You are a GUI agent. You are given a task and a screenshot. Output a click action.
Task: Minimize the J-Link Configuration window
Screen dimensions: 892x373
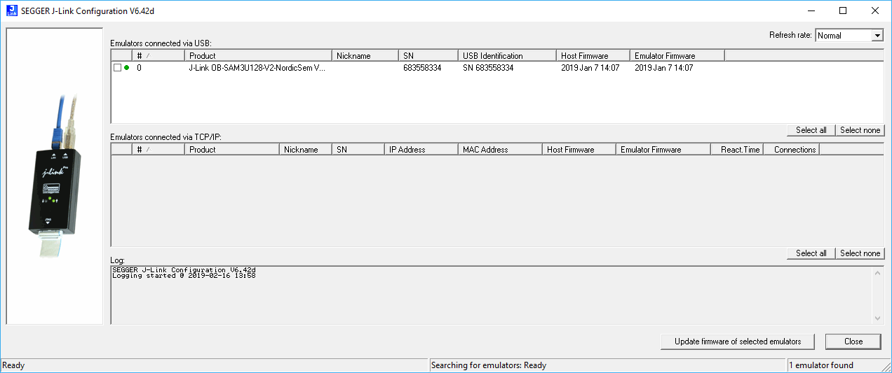coord(811,10)
